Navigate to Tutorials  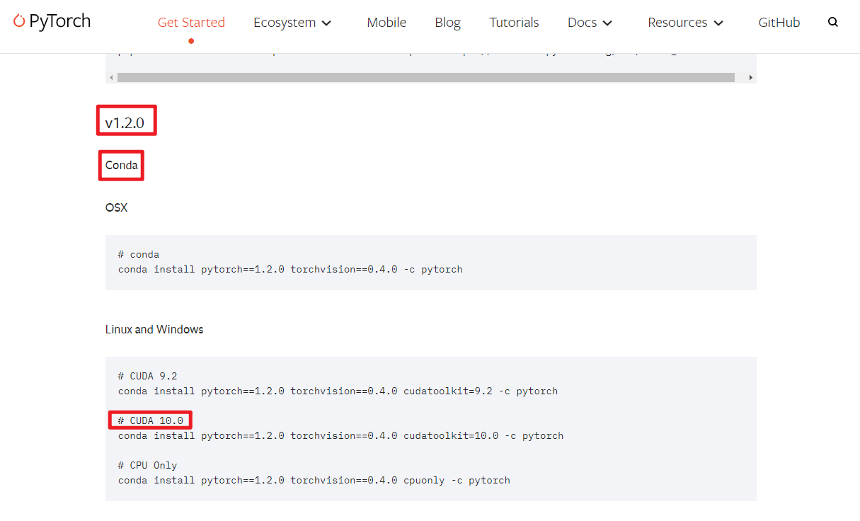pos(514,23)
